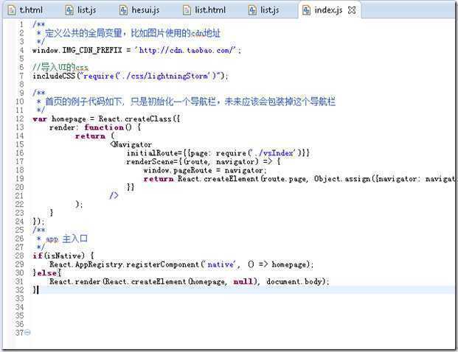Click the 'return (' statement on line 14
The image size is (458, 352).
tap(95, 136)
